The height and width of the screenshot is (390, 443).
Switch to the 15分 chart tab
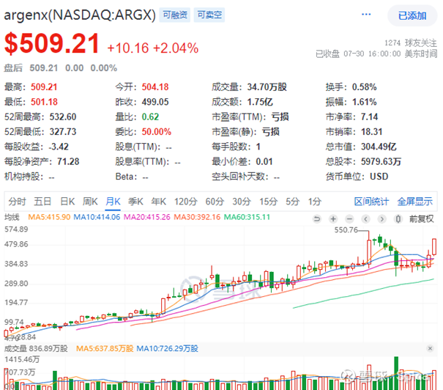(x=269, y=202)
